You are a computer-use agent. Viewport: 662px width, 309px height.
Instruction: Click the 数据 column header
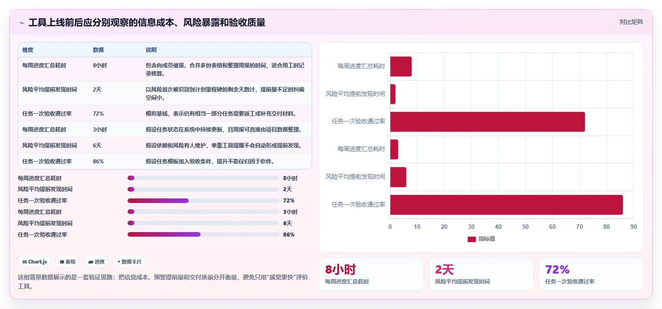pos(98,50)
